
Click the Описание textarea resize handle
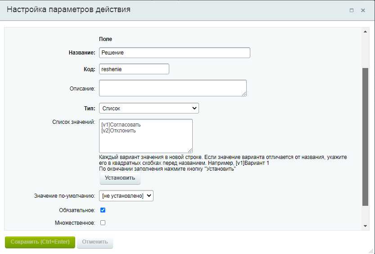244,94
